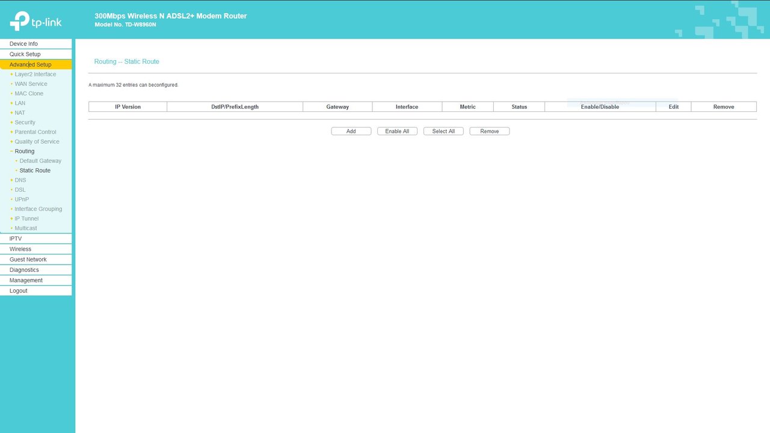Viewport: 770px width, 433px height.
Task: Click the Add button
Action: click(351, 131)
